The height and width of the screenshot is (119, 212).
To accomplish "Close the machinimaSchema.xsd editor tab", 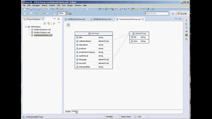I will tap(143, 19).
